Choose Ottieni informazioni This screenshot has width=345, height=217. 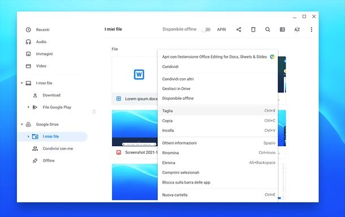click(x=218, y=143)
